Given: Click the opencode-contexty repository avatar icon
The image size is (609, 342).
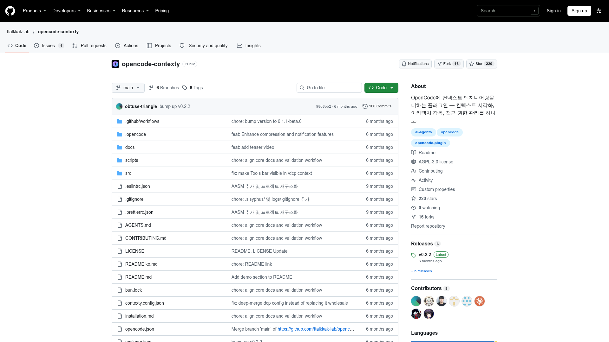Looking at the screenshot, I should point(115,64).
